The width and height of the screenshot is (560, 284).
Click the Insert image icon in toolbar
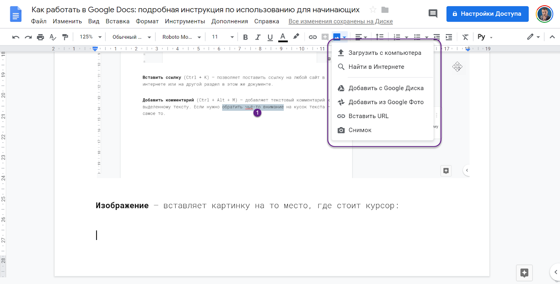point(337,37)
